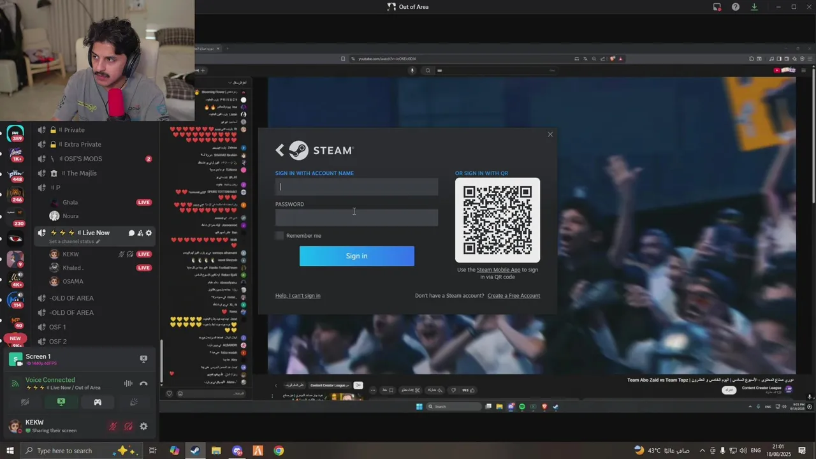Open File Explorer from the taskbar
This screenshot has width=816, height=459.
pos(216,451)
